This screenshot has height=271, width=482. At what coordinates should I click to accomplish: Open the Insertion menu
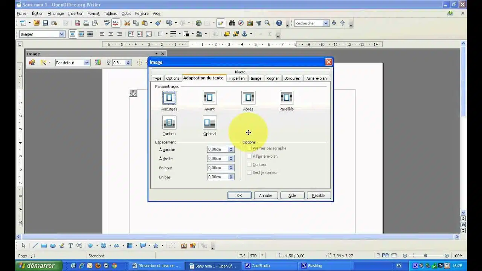pos(76,14)
